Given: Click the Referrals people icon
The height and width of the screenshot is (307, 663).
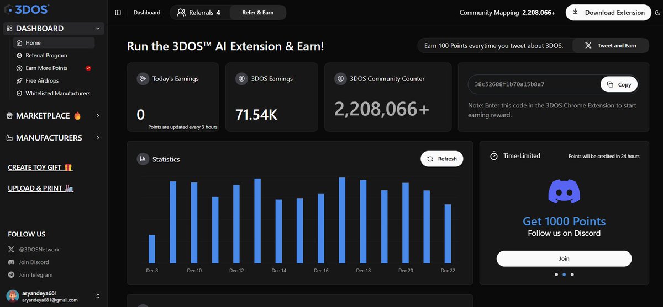Looking at the screenshot, I should pos(181,13).
